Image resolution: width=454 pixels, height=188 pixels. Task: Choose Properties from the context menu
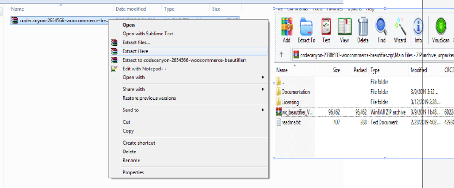click(x=133, y=172)
